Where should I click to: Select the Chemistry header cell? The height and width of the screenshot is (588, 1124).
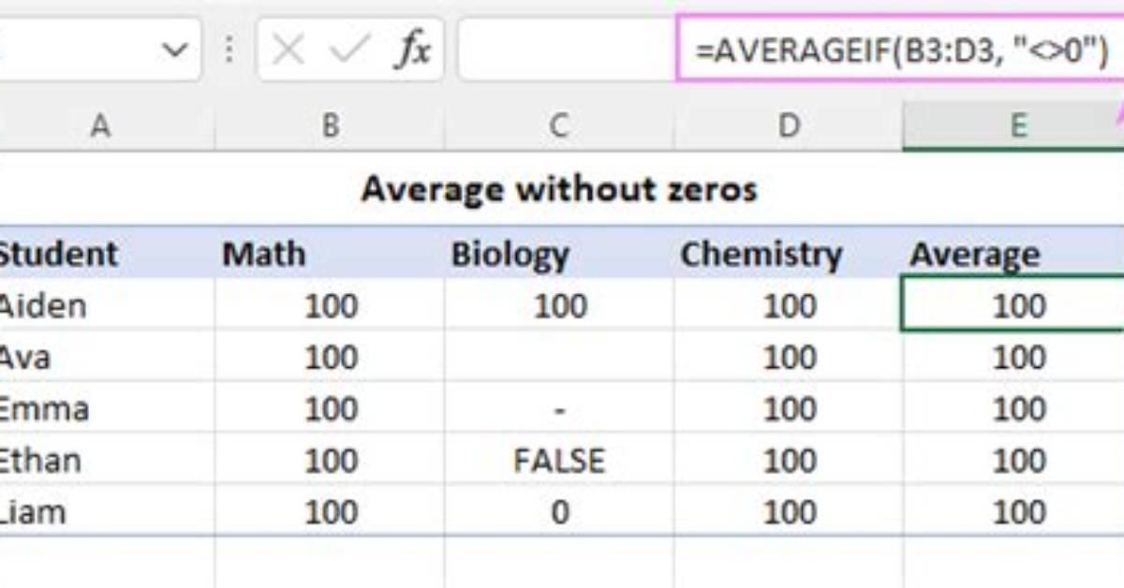coord(789,254)
